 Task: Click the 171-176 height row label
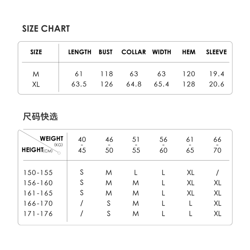click(38, 214)
